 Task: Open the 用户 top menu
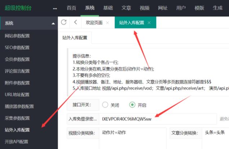pyautogui.click(x=181, y=8)
